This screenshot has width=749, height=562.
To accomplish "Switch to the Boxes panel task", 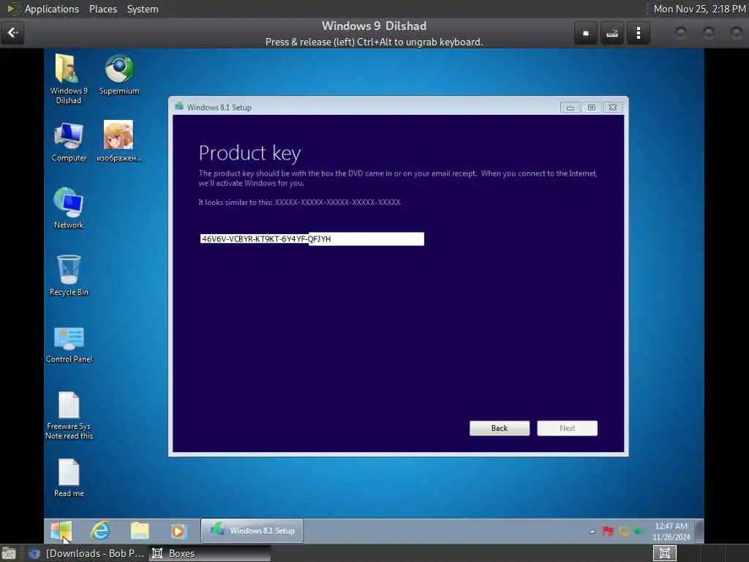I will pos(209,553).
